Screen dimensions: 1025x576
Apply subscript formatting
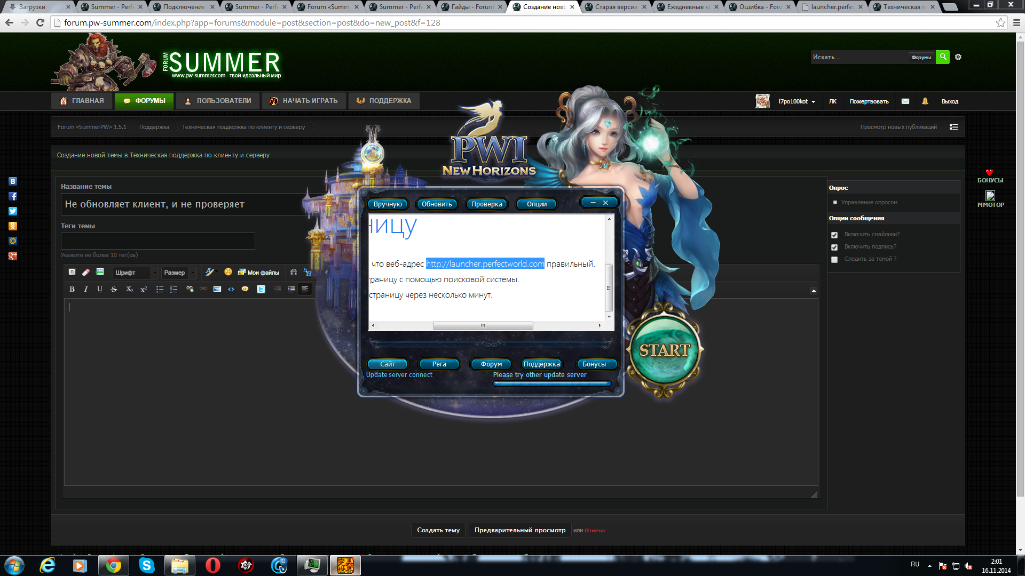pyautogui.click(x=129, y=289)
